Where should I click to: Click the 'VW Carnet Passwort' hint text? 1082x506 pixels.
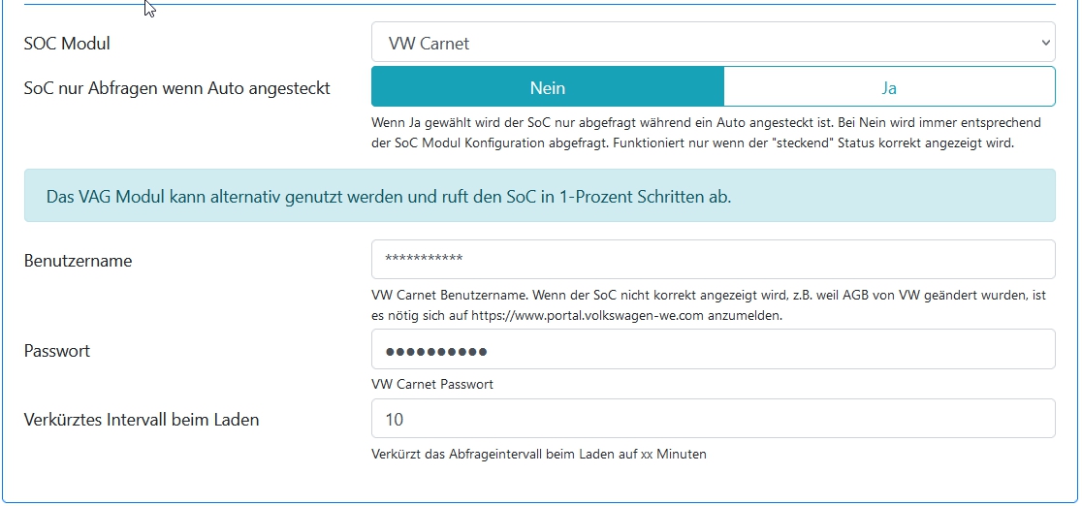point(432,385)
